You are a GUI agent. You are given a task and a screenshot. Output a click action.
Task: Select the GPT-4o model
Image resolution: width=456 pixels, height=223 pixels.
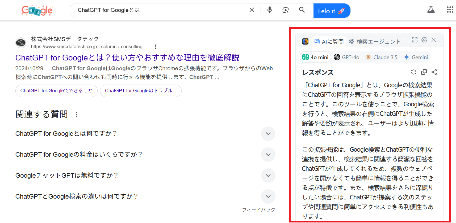pos(346,57)
